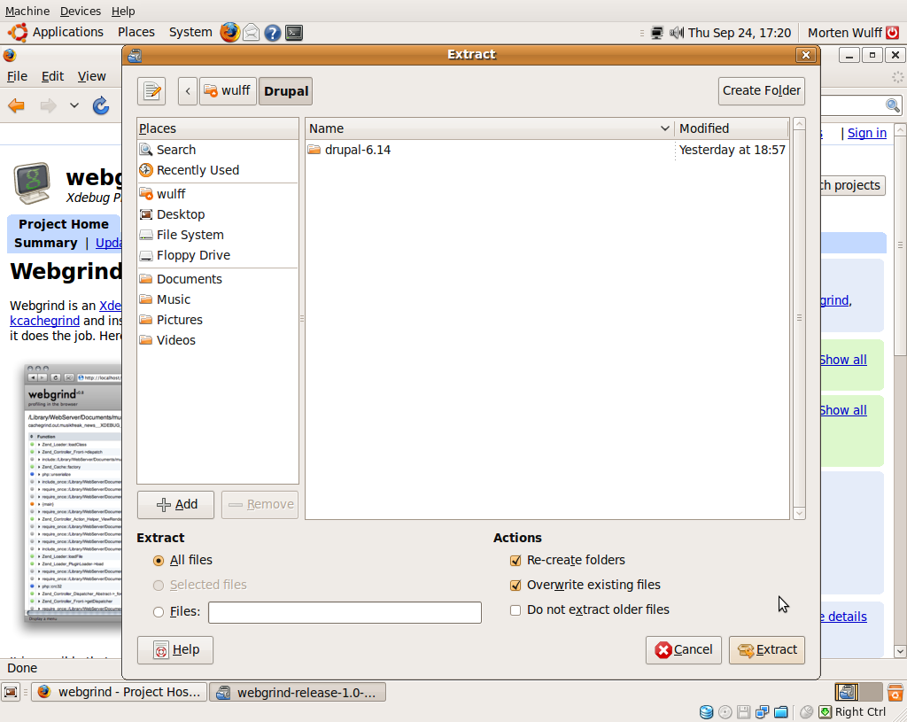Open the volume control tray icon
This screenshot has width=907, height=722.
click(676, 33)
